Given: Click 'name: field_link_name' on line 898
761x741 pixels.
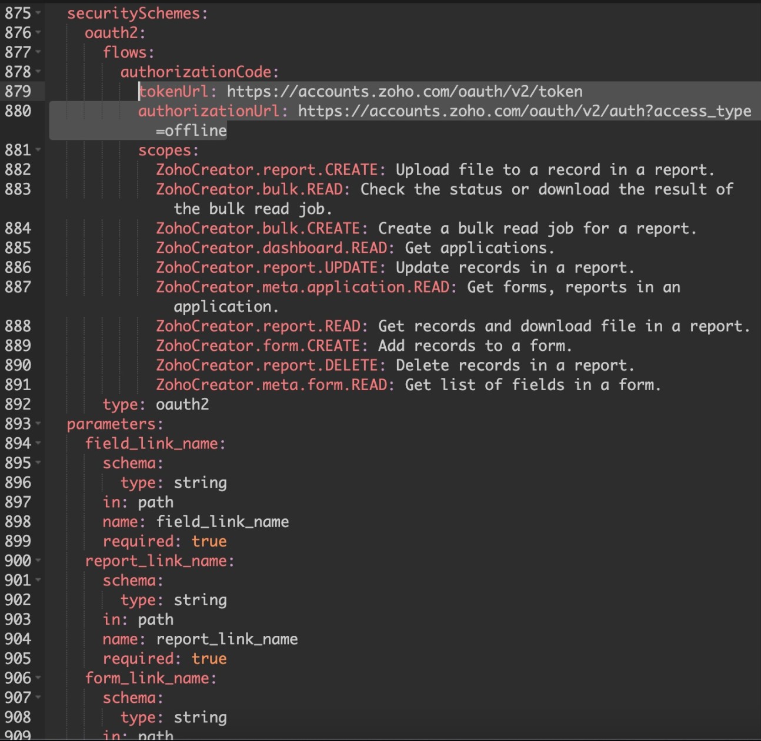Looking at the screenshot, I should click(196, 521).
